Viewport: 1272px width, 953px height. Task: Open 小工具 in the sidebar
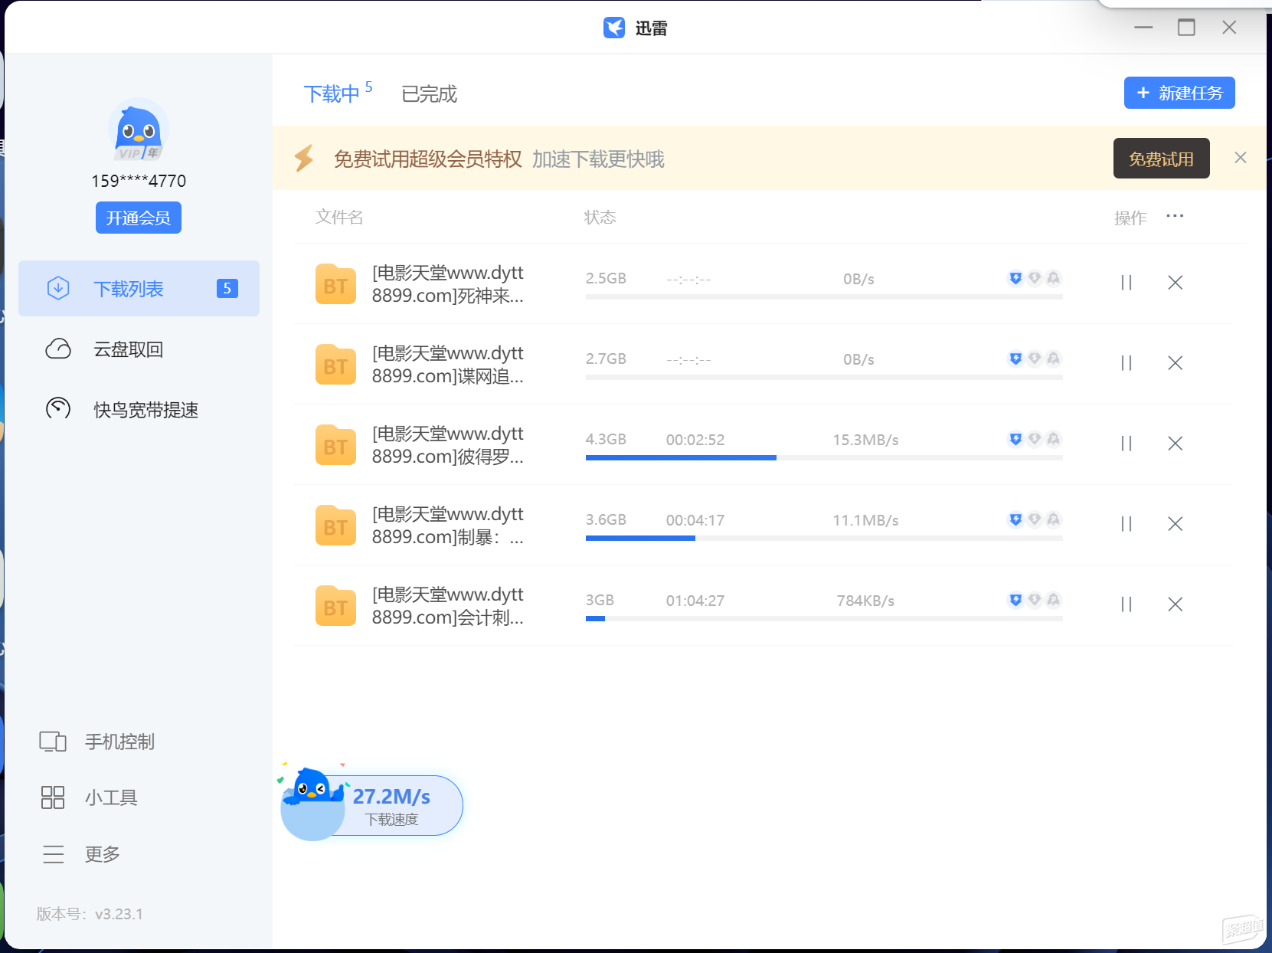(89, 797)
